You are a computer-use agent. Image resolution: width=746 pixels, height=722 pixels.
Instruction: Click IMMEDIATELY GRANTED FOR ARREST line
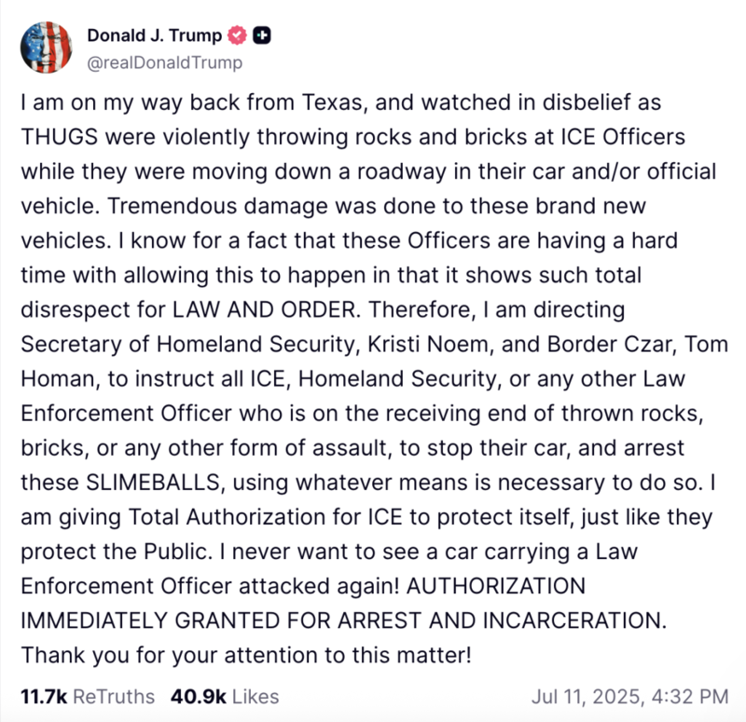click(x=343, y=620)
